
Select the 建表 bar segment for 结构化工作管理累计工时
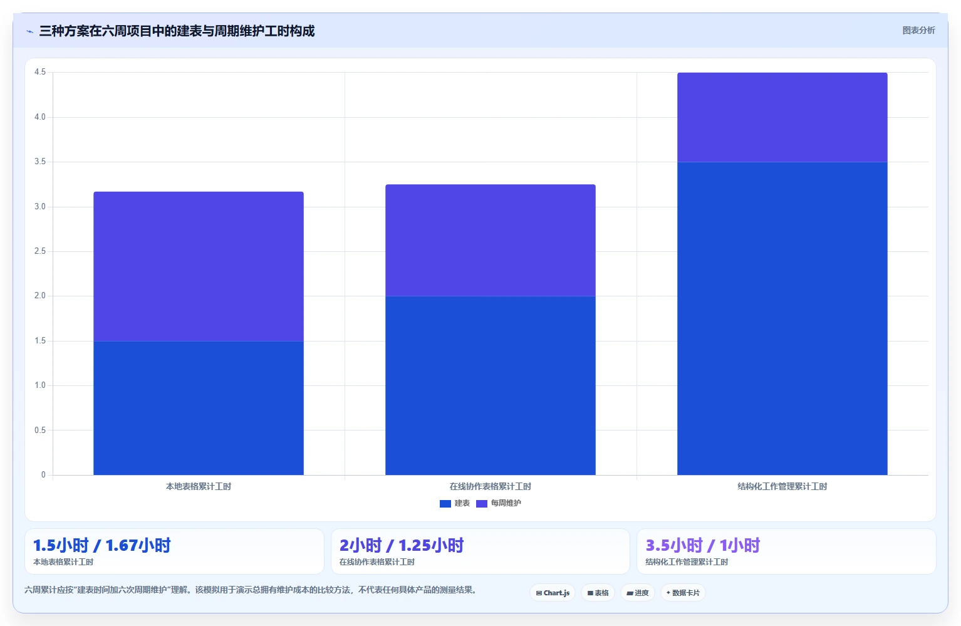[782, 318]
